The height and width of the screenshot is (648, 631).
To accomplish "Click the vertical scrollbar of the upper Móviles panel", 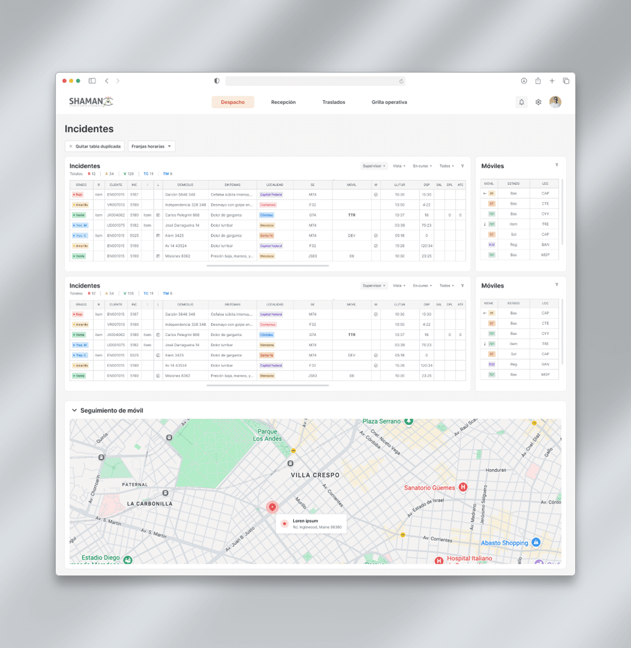I will point(562,212).
